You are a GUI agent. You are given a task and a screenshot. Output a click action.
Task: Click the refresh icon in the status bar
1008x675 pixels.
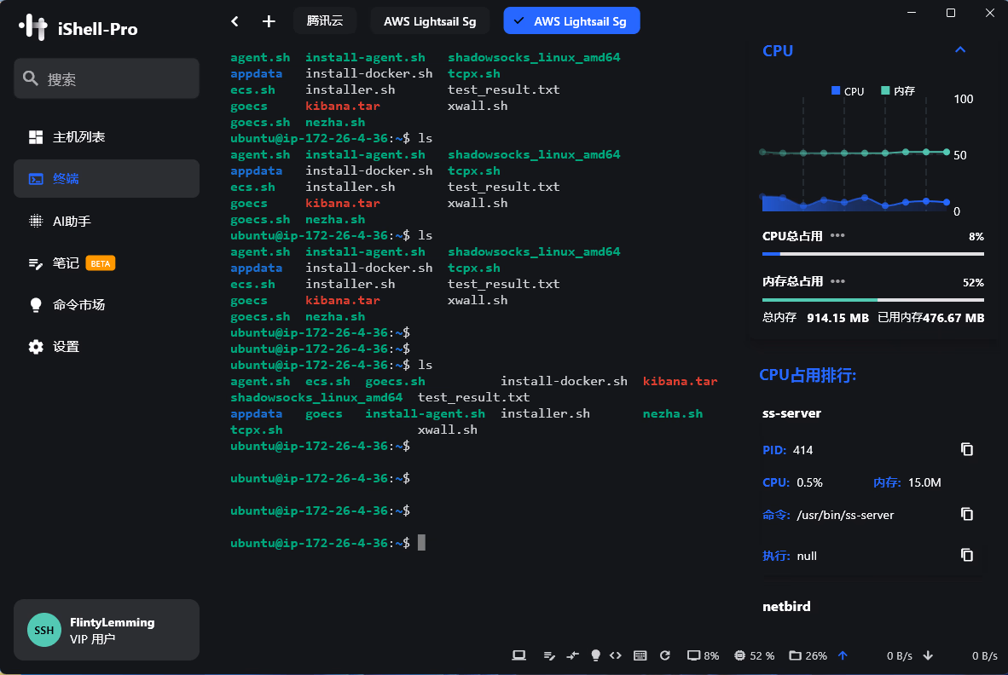[664, 655]
